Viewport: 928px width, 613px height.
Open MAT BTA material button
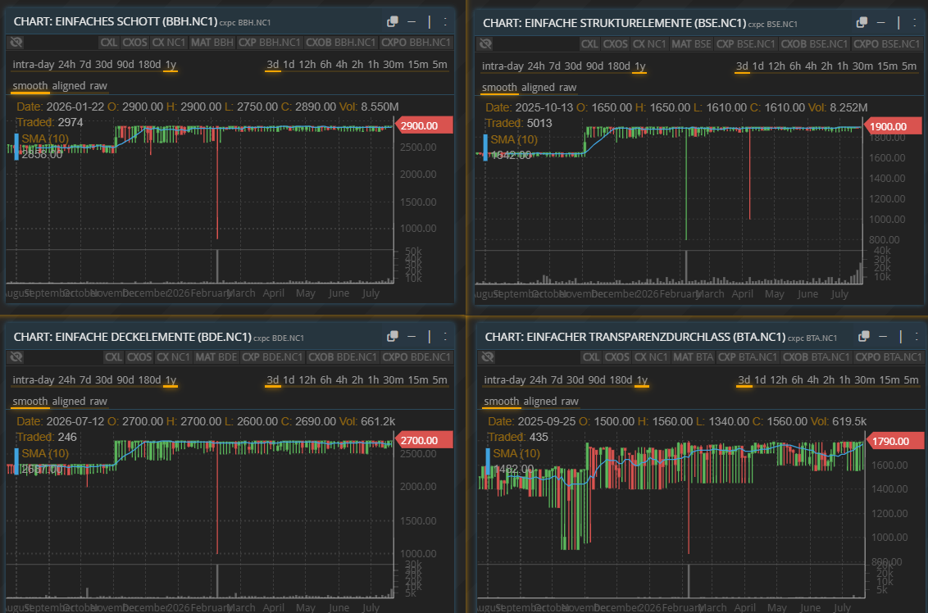(x=693, y=356)
